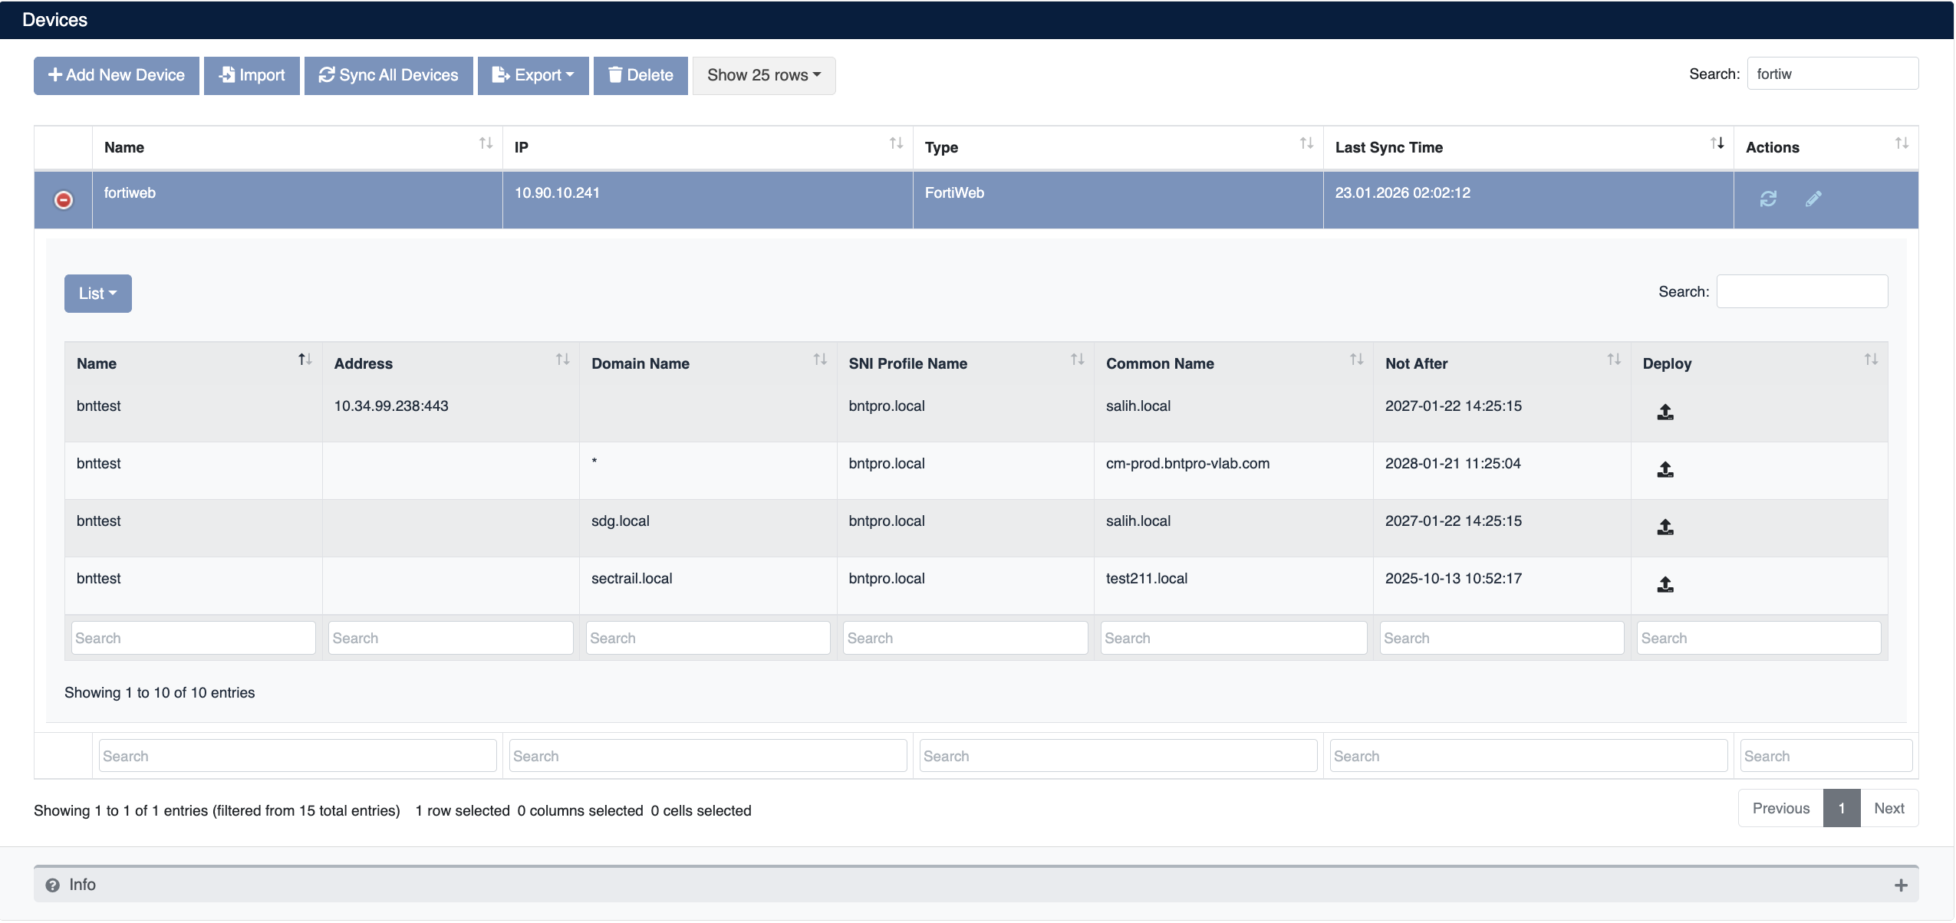
Task: Open the Info help question icon
Action: 52,885
